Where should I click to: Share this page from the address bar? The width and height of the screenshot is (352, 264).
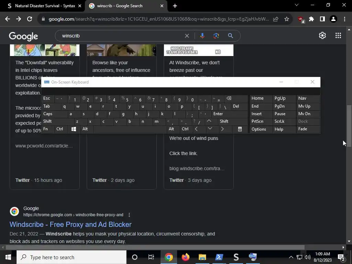[x=276, y=19]
